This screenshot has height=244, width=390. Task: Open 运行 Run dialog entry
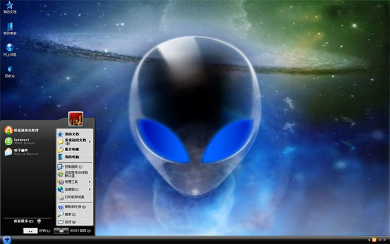pos(75,222)
